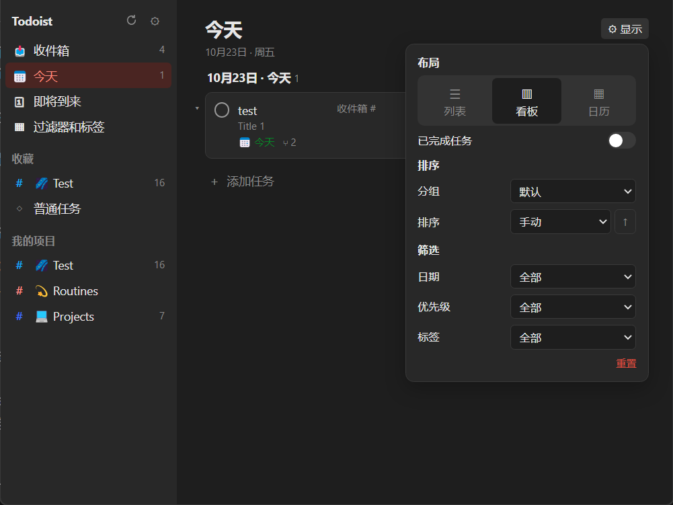Click the 显示 display button
673x505 pixels.
[x=625, y=29]
